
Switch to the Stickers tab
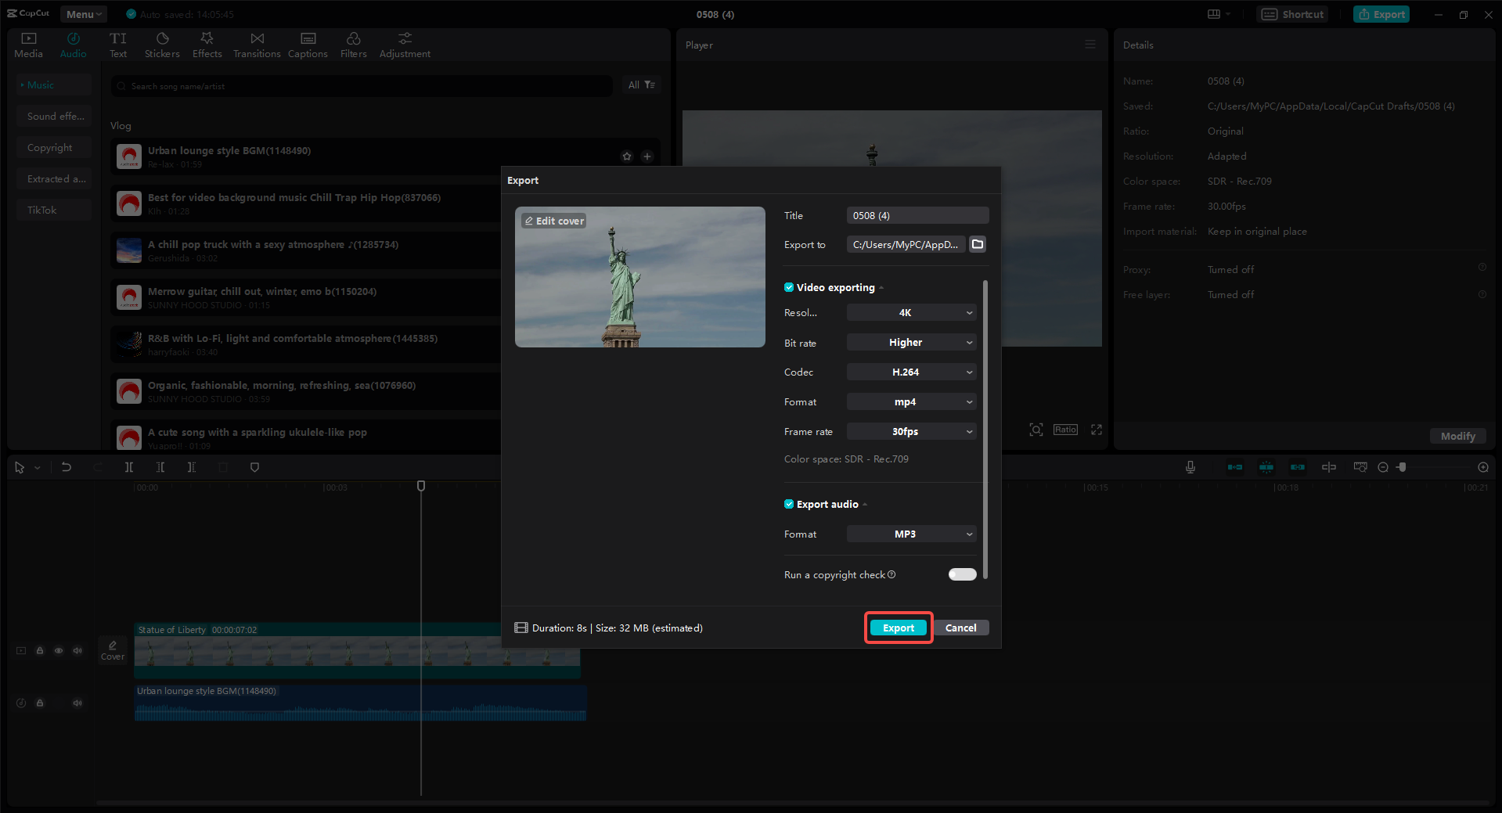point(162,44)
